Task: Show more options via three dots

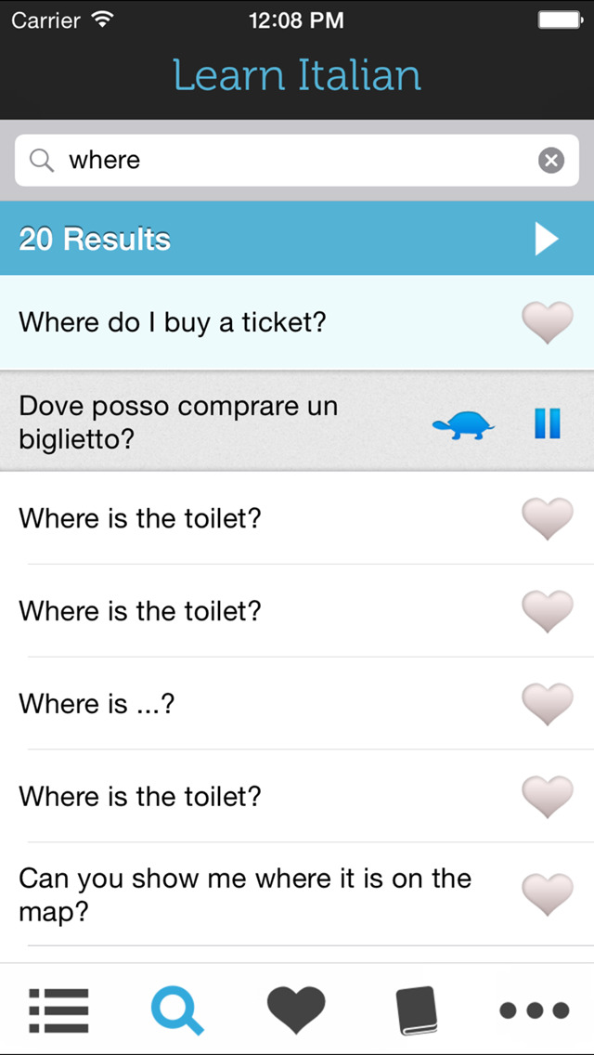Action: (x=534, y=1009)
